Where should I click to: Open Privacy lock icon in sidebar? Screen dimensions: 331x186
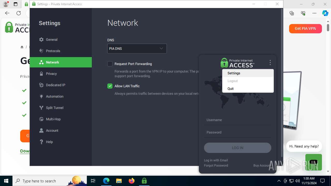point(41,74)
